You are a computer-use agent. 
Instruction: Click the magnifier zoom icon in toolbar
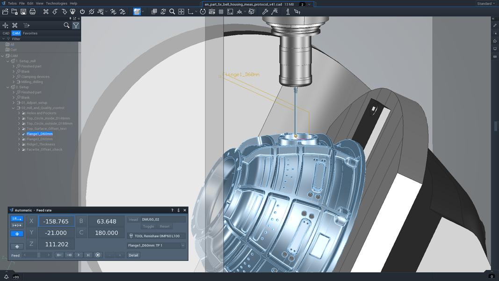(172, 12)
